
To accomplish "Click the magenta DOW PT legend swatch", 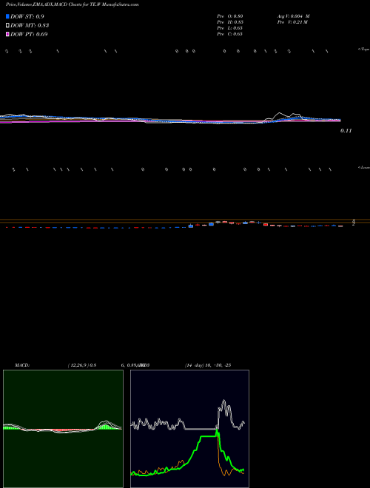I will [7, 34].
